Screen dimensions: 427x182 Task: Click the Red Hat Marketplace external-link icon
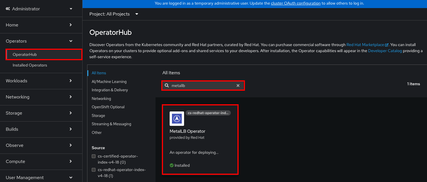[387, 45]
